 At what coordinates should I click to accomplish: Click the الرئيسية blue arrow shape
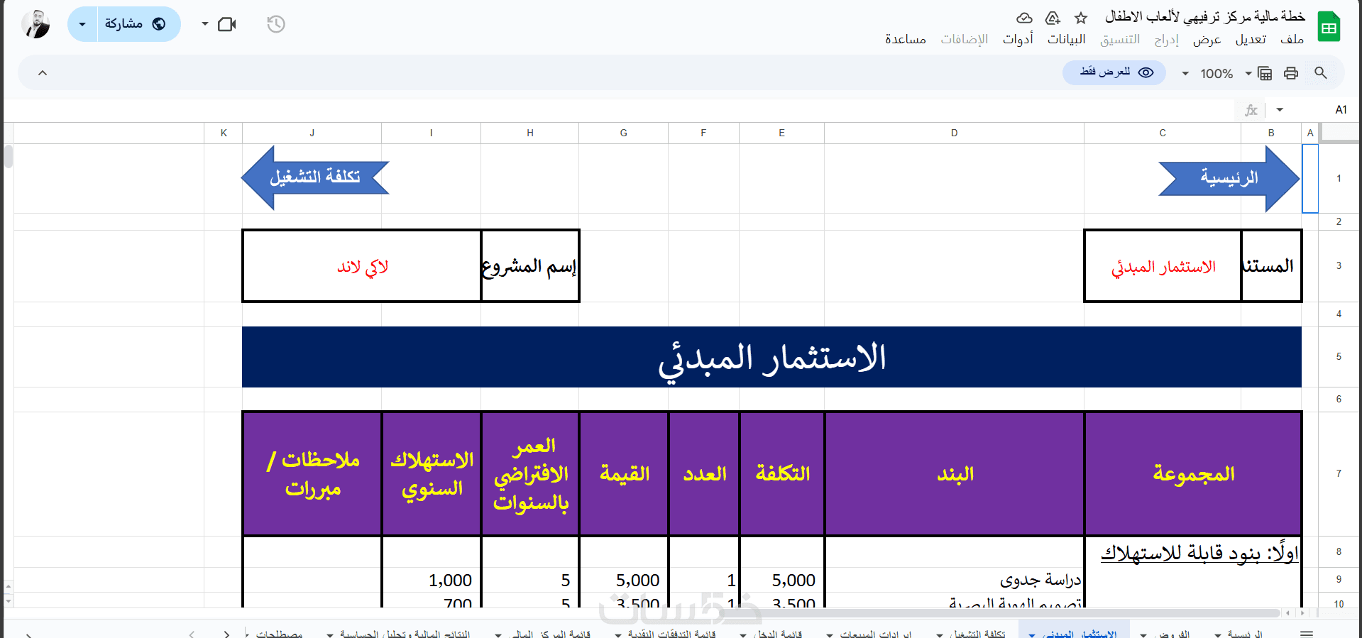point(1229,177)
